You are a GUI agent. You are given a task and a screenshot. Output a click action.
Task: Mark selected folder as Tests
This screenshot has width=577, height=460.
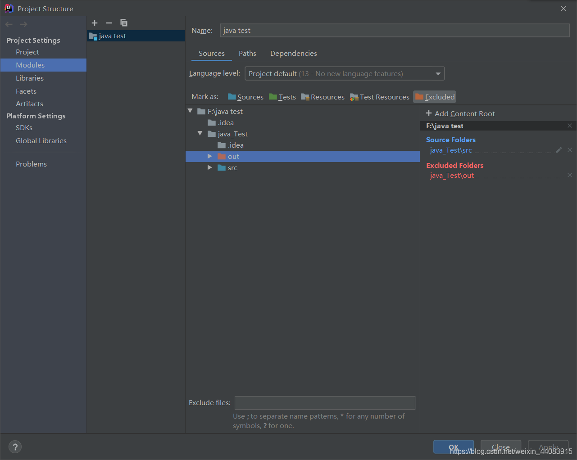point(282,97)
